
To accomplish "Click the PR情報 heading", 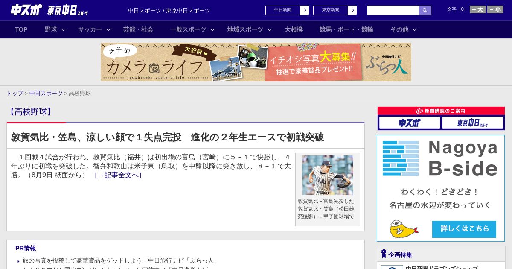I will (x=26, y=248).
